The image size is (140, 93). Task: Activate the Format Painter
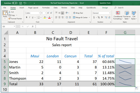[x=15, y=18]
